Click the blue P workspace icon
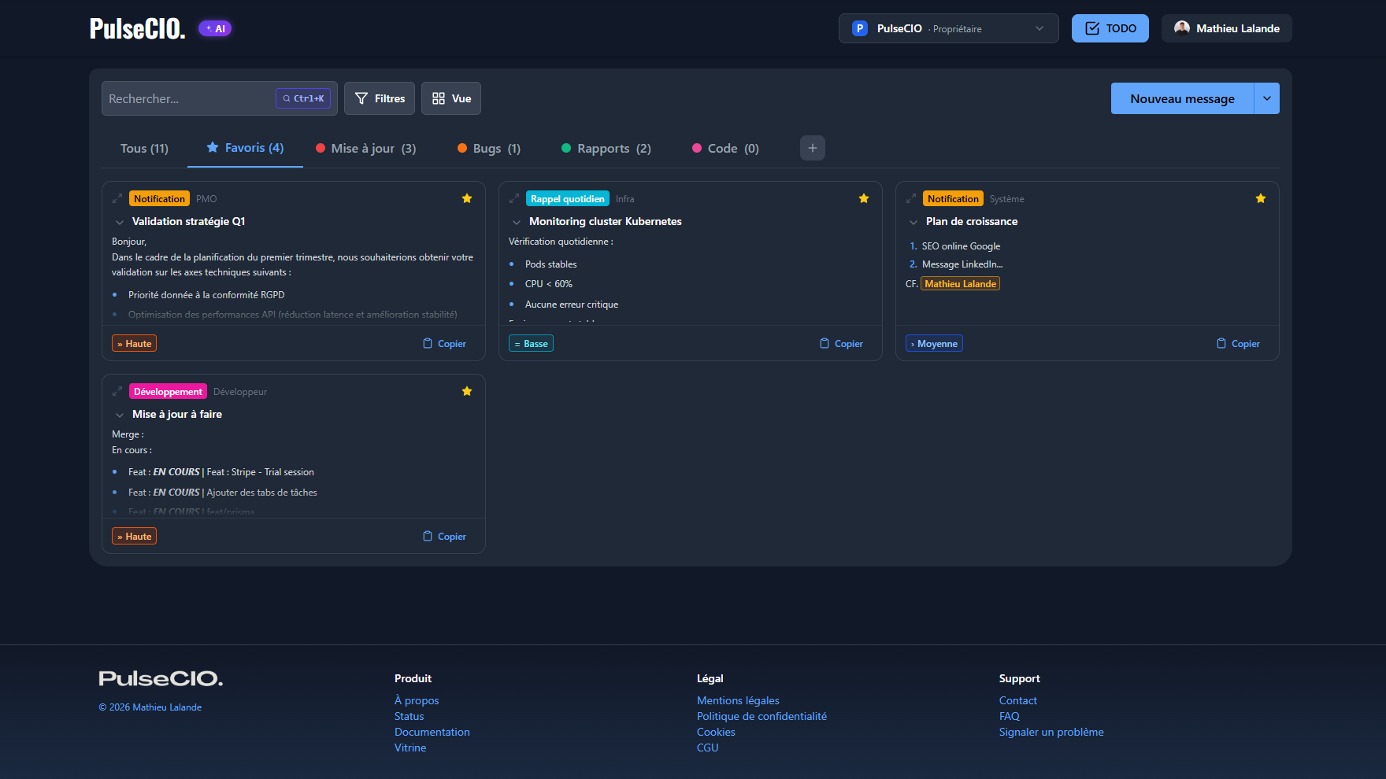Screen dimensions: 1386x779 tap(860, 28)
